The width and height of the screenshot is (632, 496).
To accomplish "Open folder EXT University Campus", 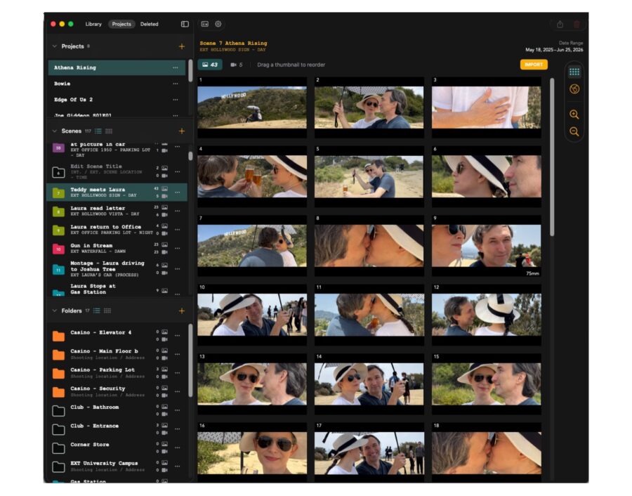I will pos(117,466).
